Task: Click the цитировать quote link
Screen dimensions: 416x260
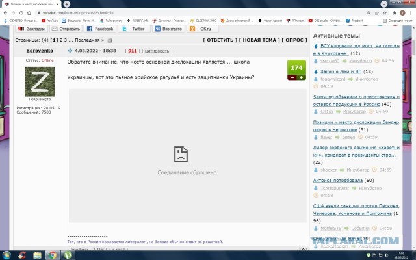Action: click(x=157, y=51)
